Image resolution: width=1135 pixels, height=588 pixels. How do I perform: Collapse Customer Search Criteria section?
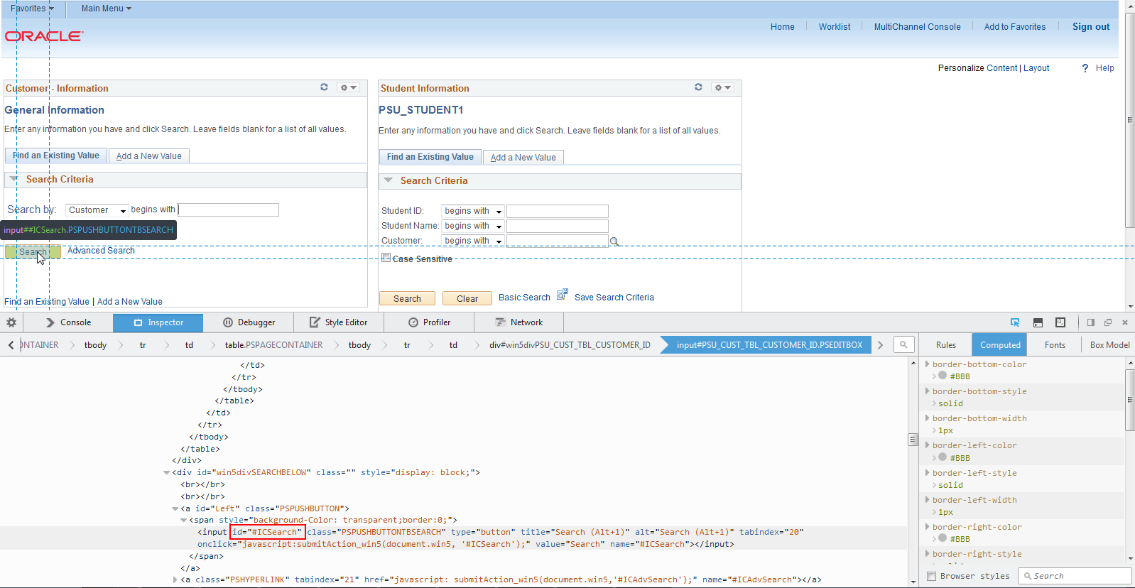coord(13,179)
